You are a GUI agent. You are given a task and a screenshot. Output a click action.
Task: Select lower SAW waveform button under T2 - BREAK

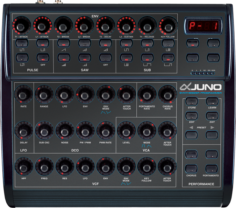click(x=64, y=58)
